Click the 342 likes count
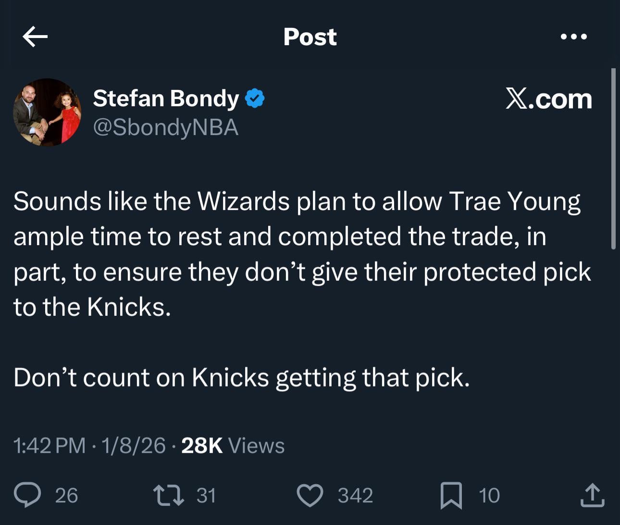Image resolution: width=620 pixels, height=525 pixels. point(355,495)
